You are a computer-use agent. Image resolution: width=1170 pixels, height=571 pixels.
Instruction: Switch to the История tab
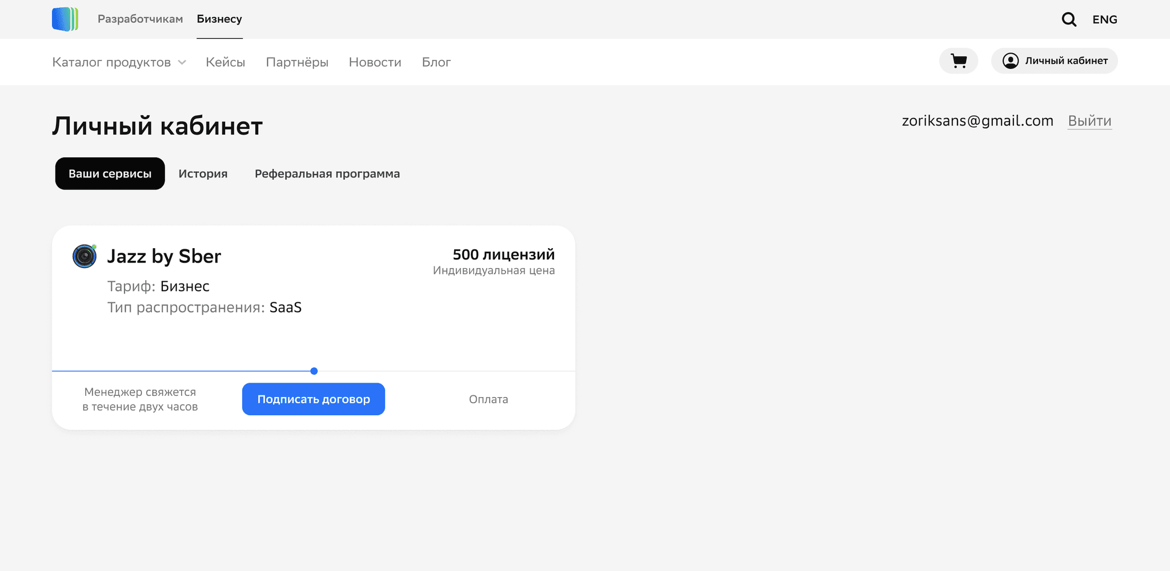click(203, 173)
